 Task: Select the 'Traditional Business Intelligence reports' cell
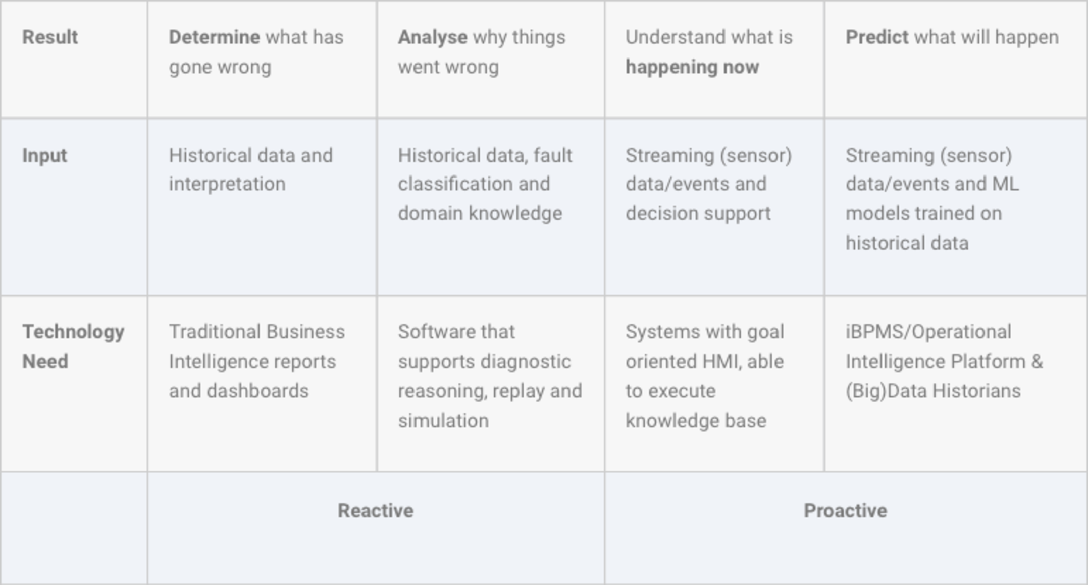click(262, 384)
